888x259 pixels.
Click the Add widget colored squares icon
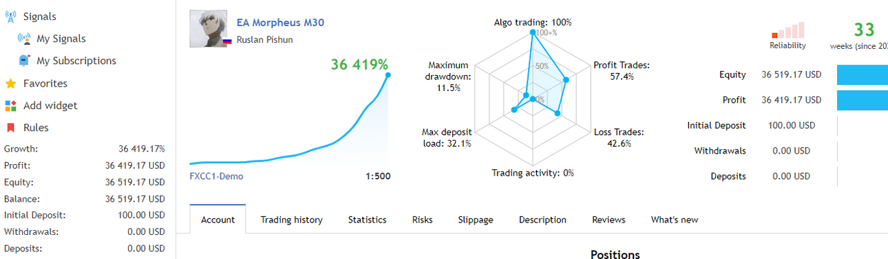coord(10,105)
